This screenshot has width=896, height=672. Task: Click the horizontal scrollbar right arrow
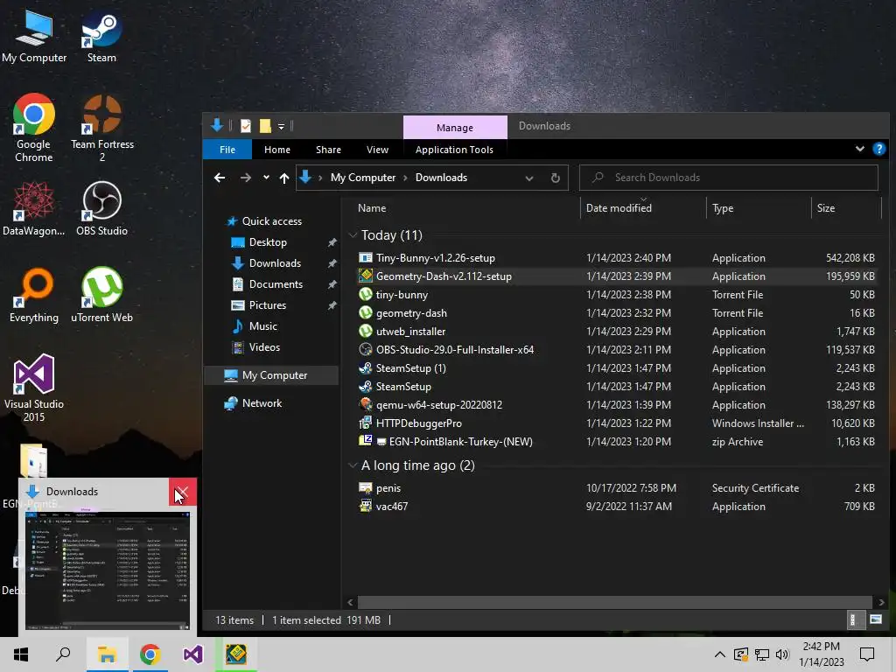(x=880, y=602)
